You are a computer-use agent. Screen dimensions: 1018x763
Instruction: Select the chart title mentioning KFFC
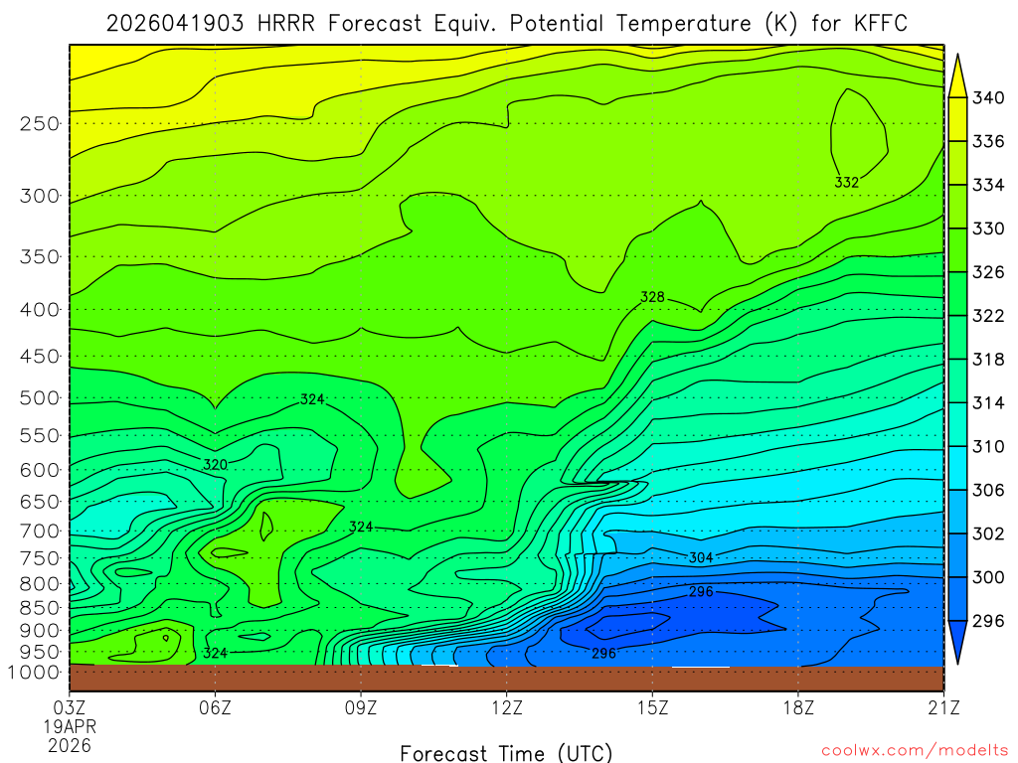pyautogui.click(x=506, y=24)
